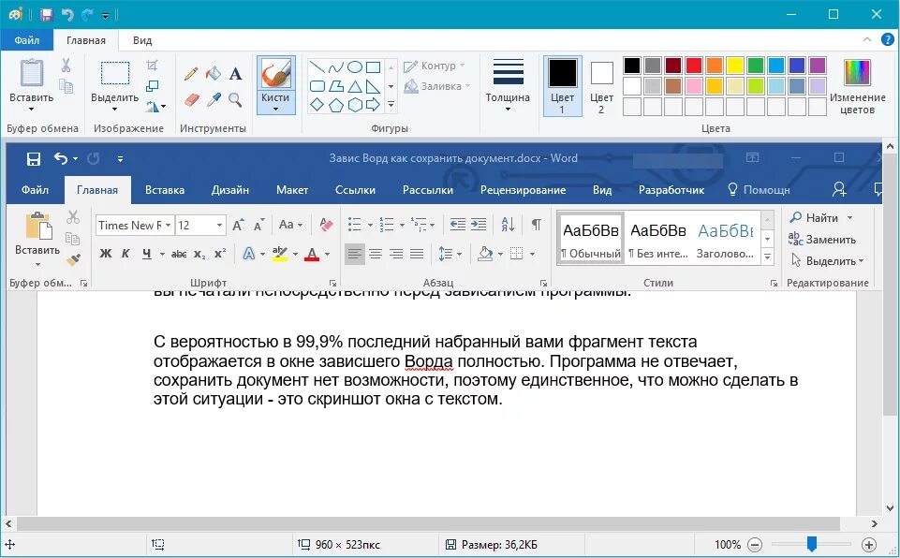This screenshot has height=558, width=900.
Task: Switch to the Вид tab in Paint
Action: coord(142,40)
